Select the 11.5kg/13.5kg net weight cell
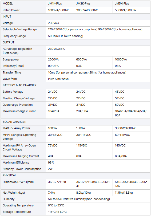 point(132,193)
